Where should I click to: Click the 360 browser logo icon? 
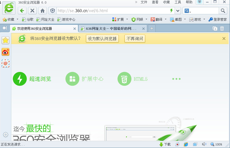coord(9,8)
